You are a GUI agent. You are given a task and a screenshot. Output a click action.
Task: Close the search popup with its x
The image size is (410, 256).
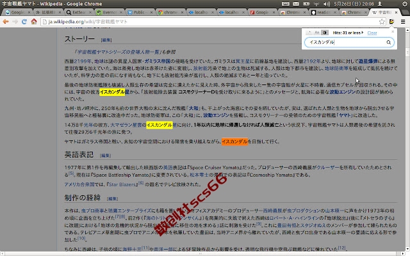tap(393, 31)
